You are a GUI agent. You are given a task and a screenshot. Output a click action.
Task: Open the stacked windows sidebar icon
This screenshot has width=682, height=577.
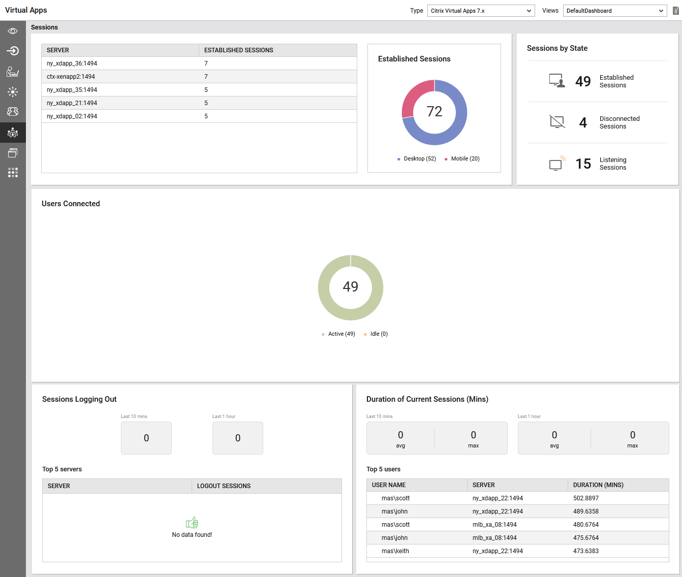tap(13, 152)
